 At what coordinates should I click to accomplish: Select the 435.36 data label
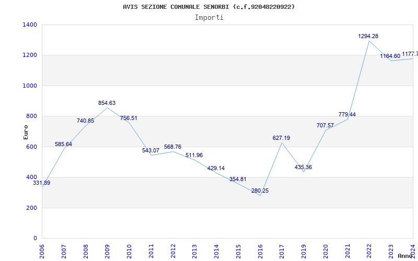pyautogui.click(x=303, y=167)
